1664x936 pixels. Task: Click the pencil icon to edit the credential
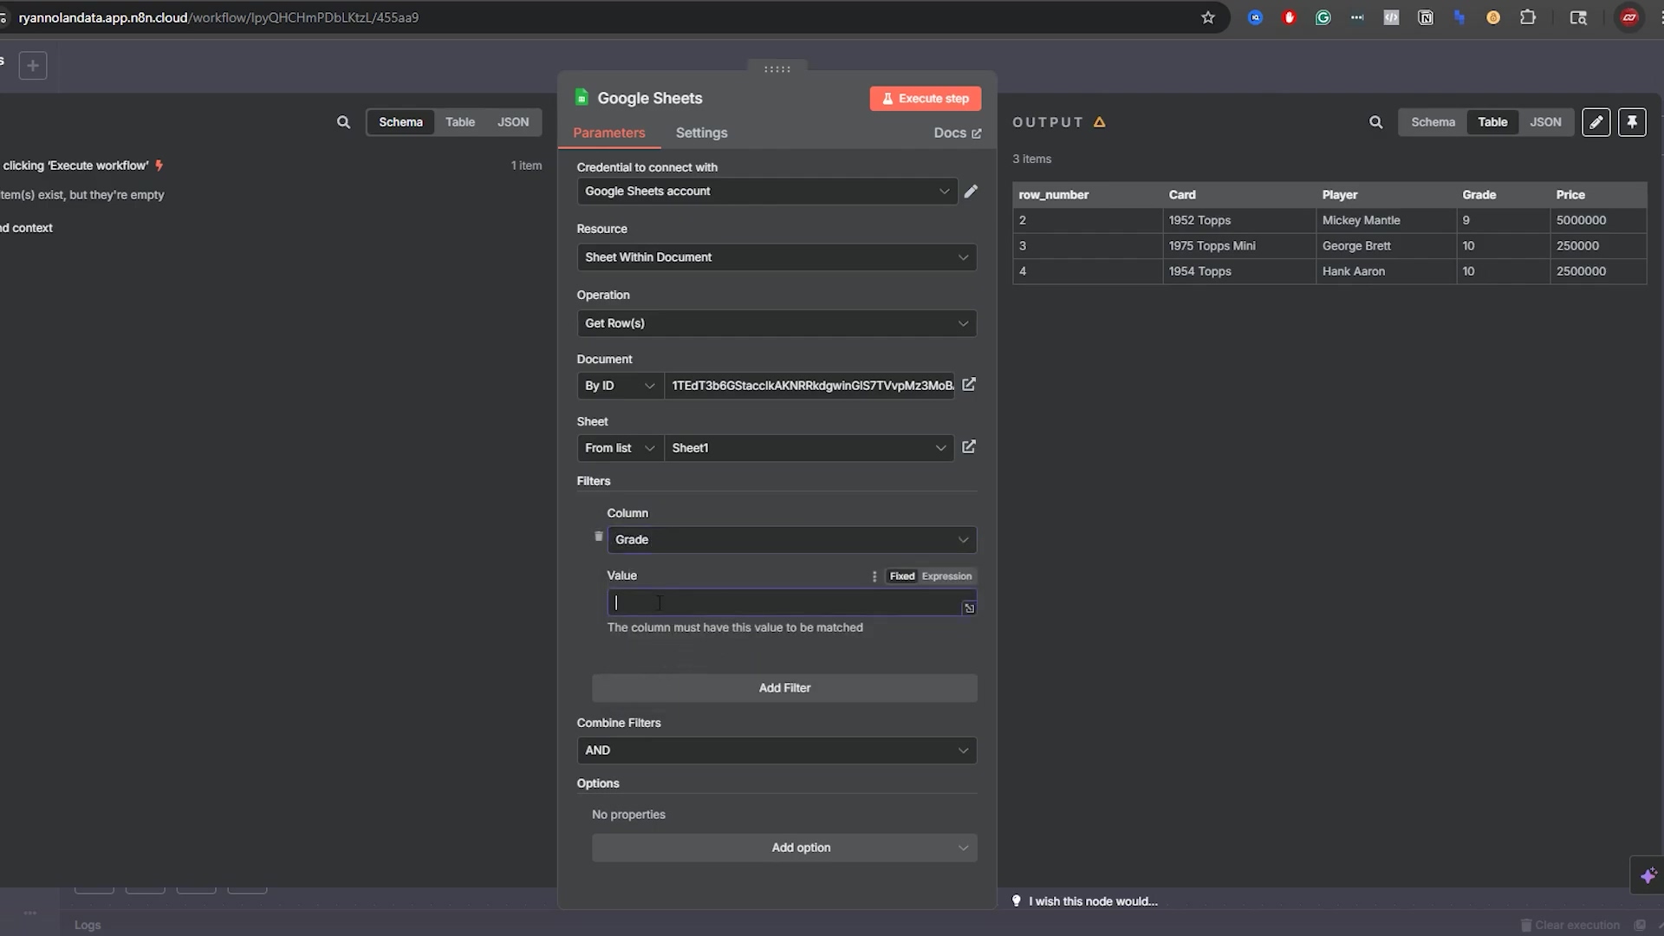click(971, 191)
